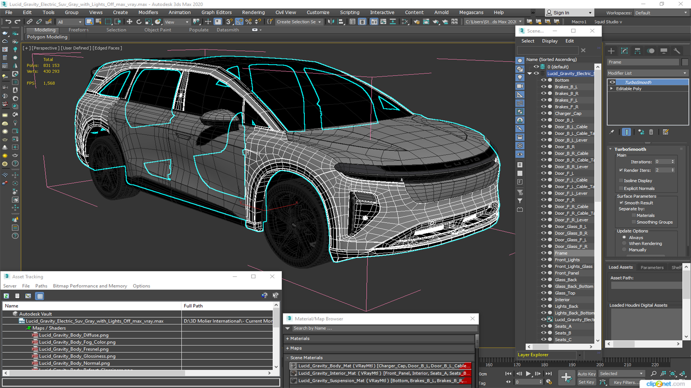The width and height of the screenshot is (691, 388).
Task: Toggle the Percent Snap icon
Action: coord(248,22)
